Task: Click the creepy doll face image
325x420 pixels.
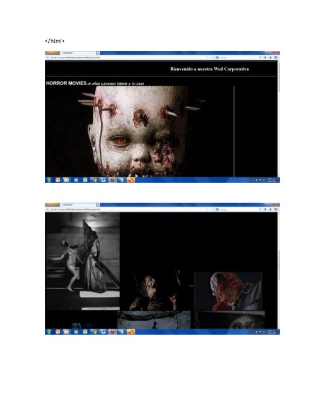Action: coord(140,131)
